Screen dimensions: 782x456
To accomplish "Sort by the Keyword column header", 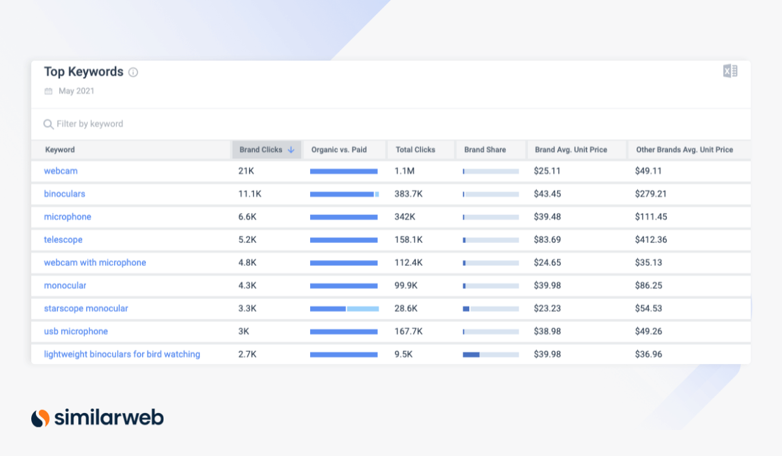I will coord(59,150).
